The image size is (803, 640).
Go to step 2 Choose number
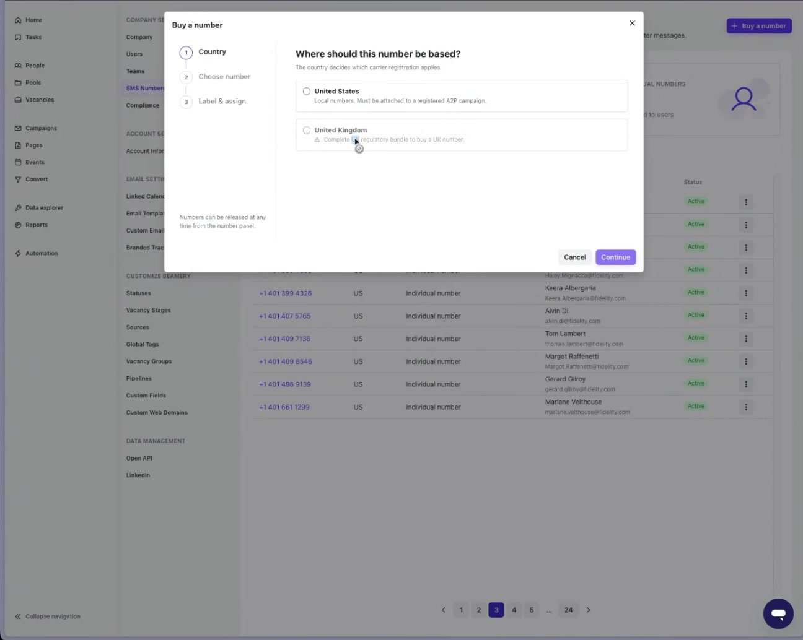point(215,77)
